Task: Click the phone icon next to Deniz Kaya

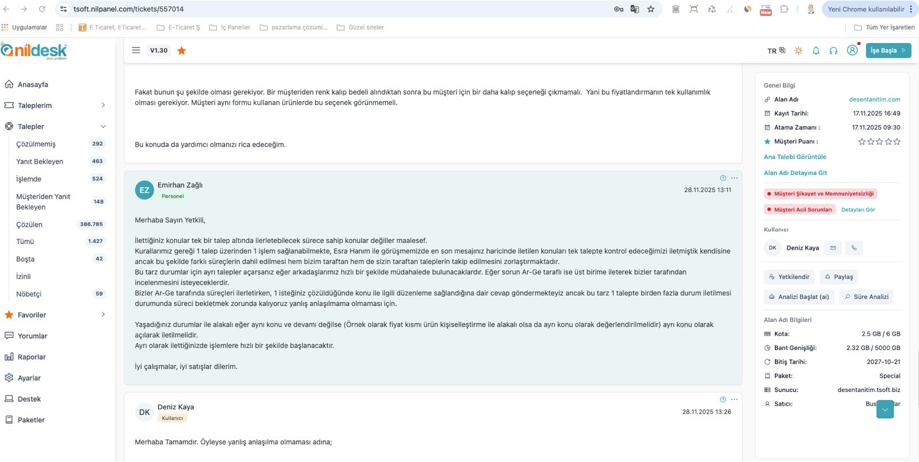Action: click(x=854, y=248)
